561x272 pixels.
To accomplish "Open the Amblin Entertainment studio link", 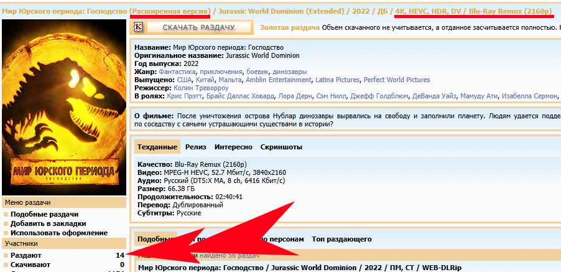I will click(278, 80).
